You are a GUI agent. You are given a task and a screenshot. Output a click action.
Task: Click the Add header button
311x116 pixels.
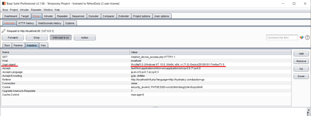pos(301,53)
